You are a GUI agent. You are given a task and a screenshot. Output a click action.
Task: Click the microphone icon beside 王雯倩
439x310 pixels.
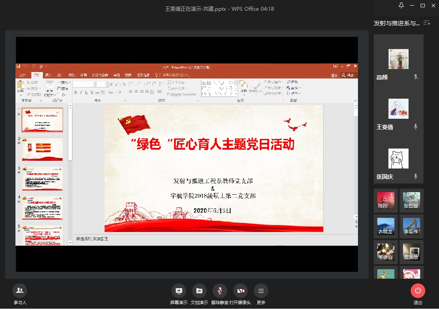click(x=415, y=127)
